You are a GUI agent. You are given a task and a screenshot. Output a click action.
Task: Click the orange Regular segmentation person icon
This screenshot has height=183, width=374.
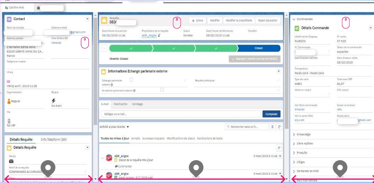click(9, 101)
